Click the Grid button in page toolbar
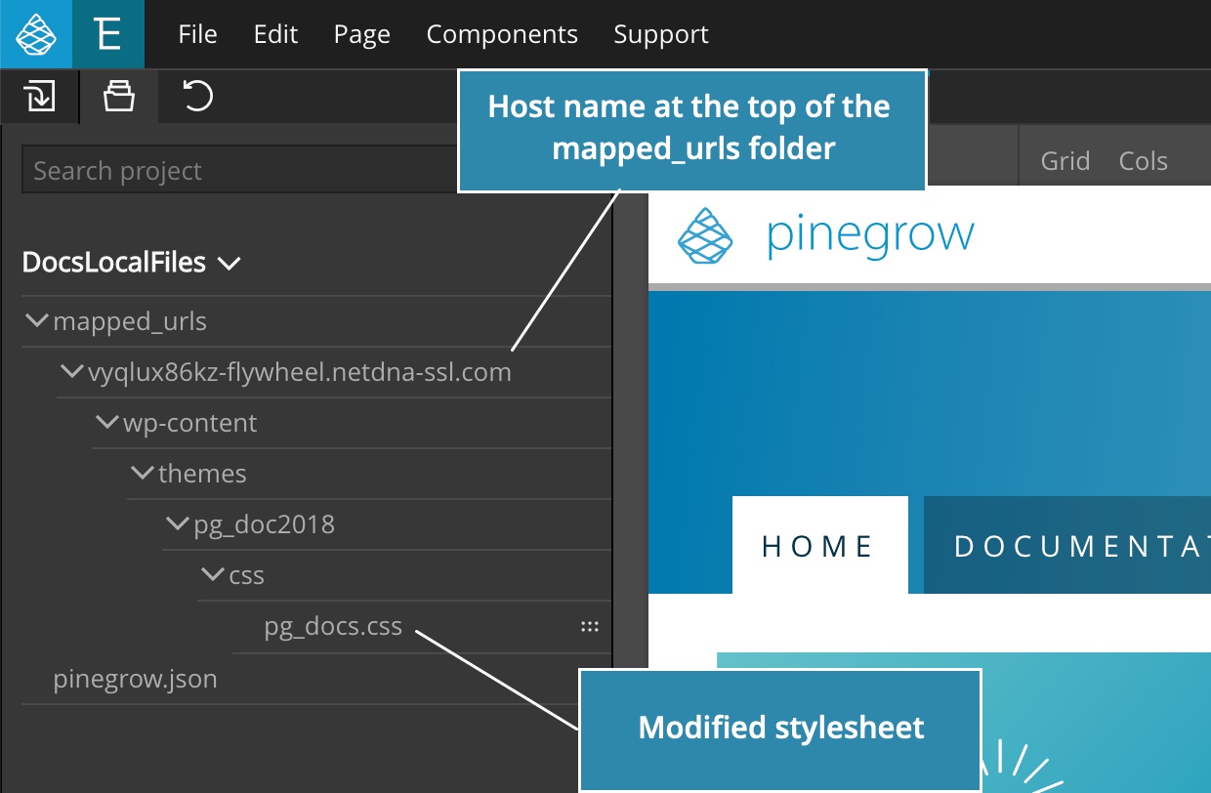This screenshot has width=1211, height=793. (1065, 160)
